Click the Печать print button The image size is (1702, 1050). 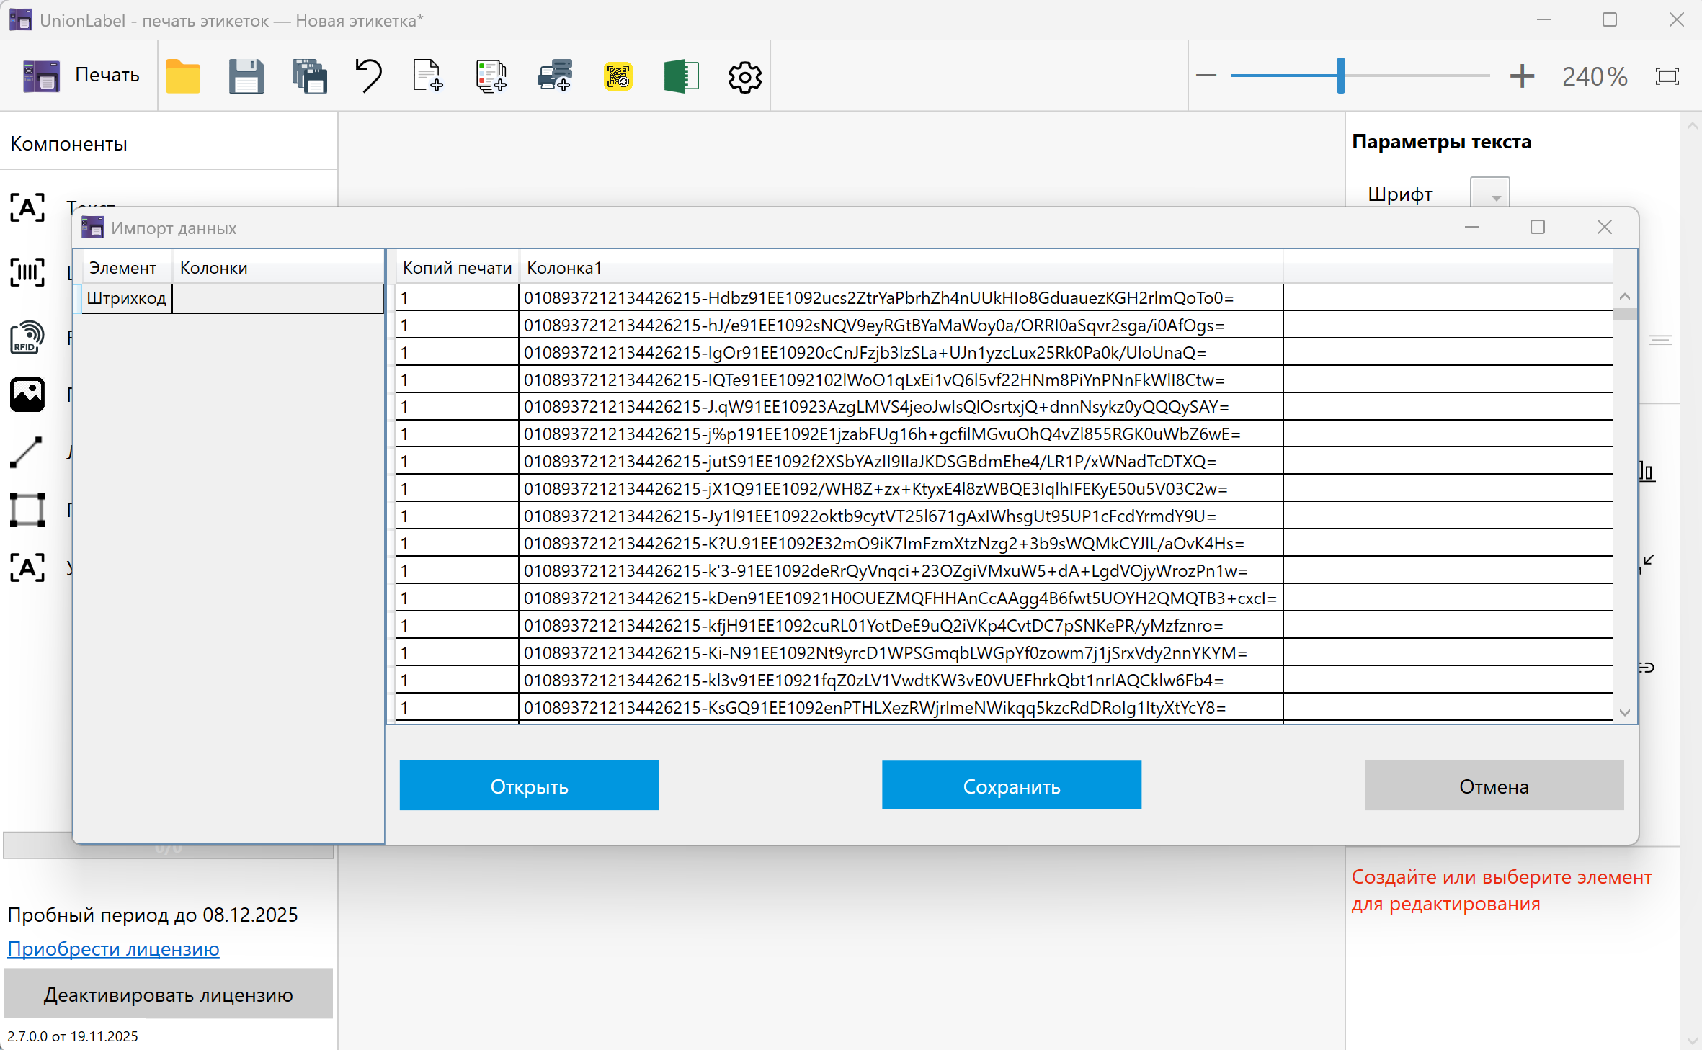(x=81, y=76)
